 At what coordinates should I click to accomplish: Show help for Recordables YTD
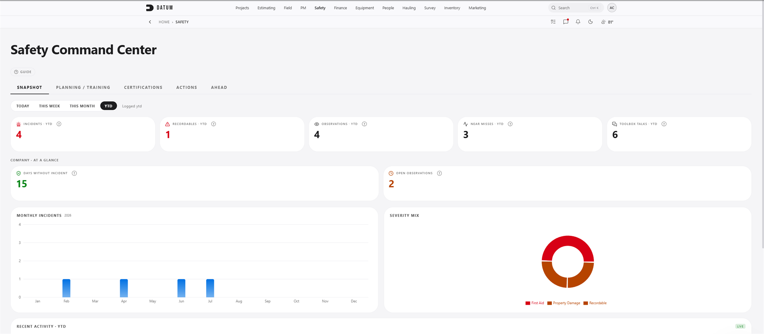coord(213,124)
